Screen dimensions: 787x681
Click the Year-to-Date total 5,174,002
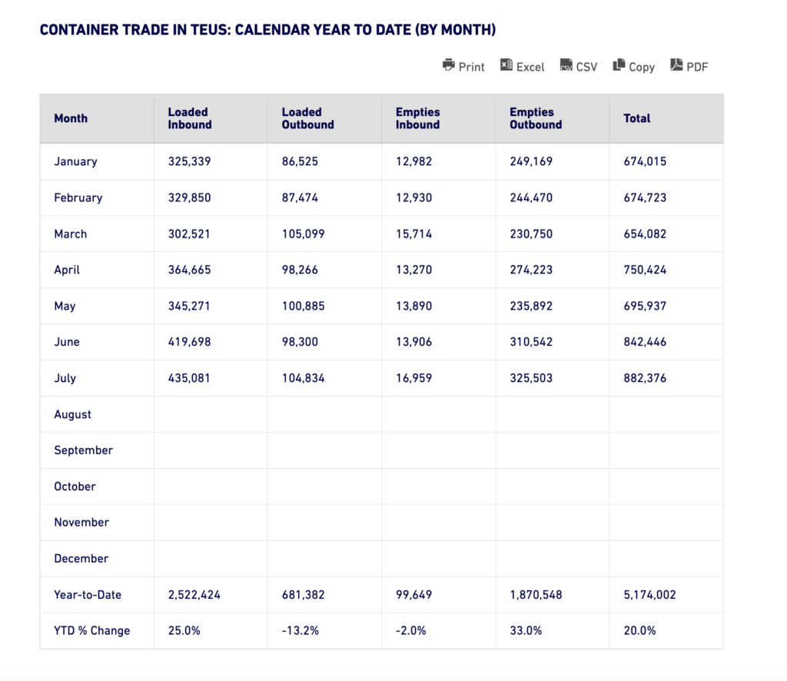pos(649,595)
